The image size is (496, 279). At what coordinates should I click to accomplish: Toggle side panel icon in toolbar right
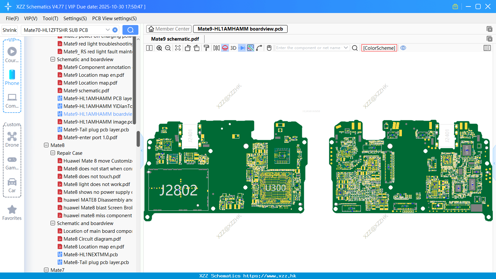point(487,48)
